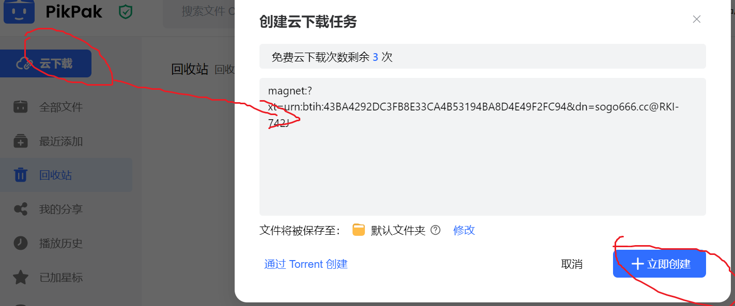The height and width of the screenshot is (306, 735).
Task: Click inside the magnet link text area
Action: (x=483, y=147)
